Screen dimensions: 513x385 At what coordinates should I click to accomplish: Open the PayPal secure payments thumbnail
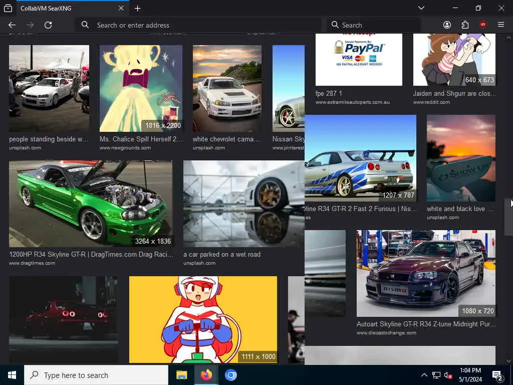click(359, 60)
